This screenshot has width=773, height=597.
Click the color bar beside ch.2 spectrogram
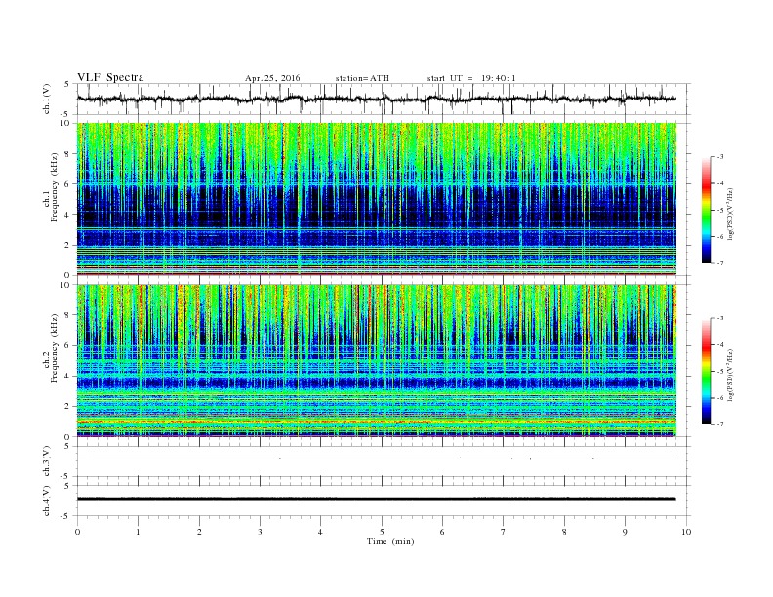pyautogui.click(x=707, y=372)
